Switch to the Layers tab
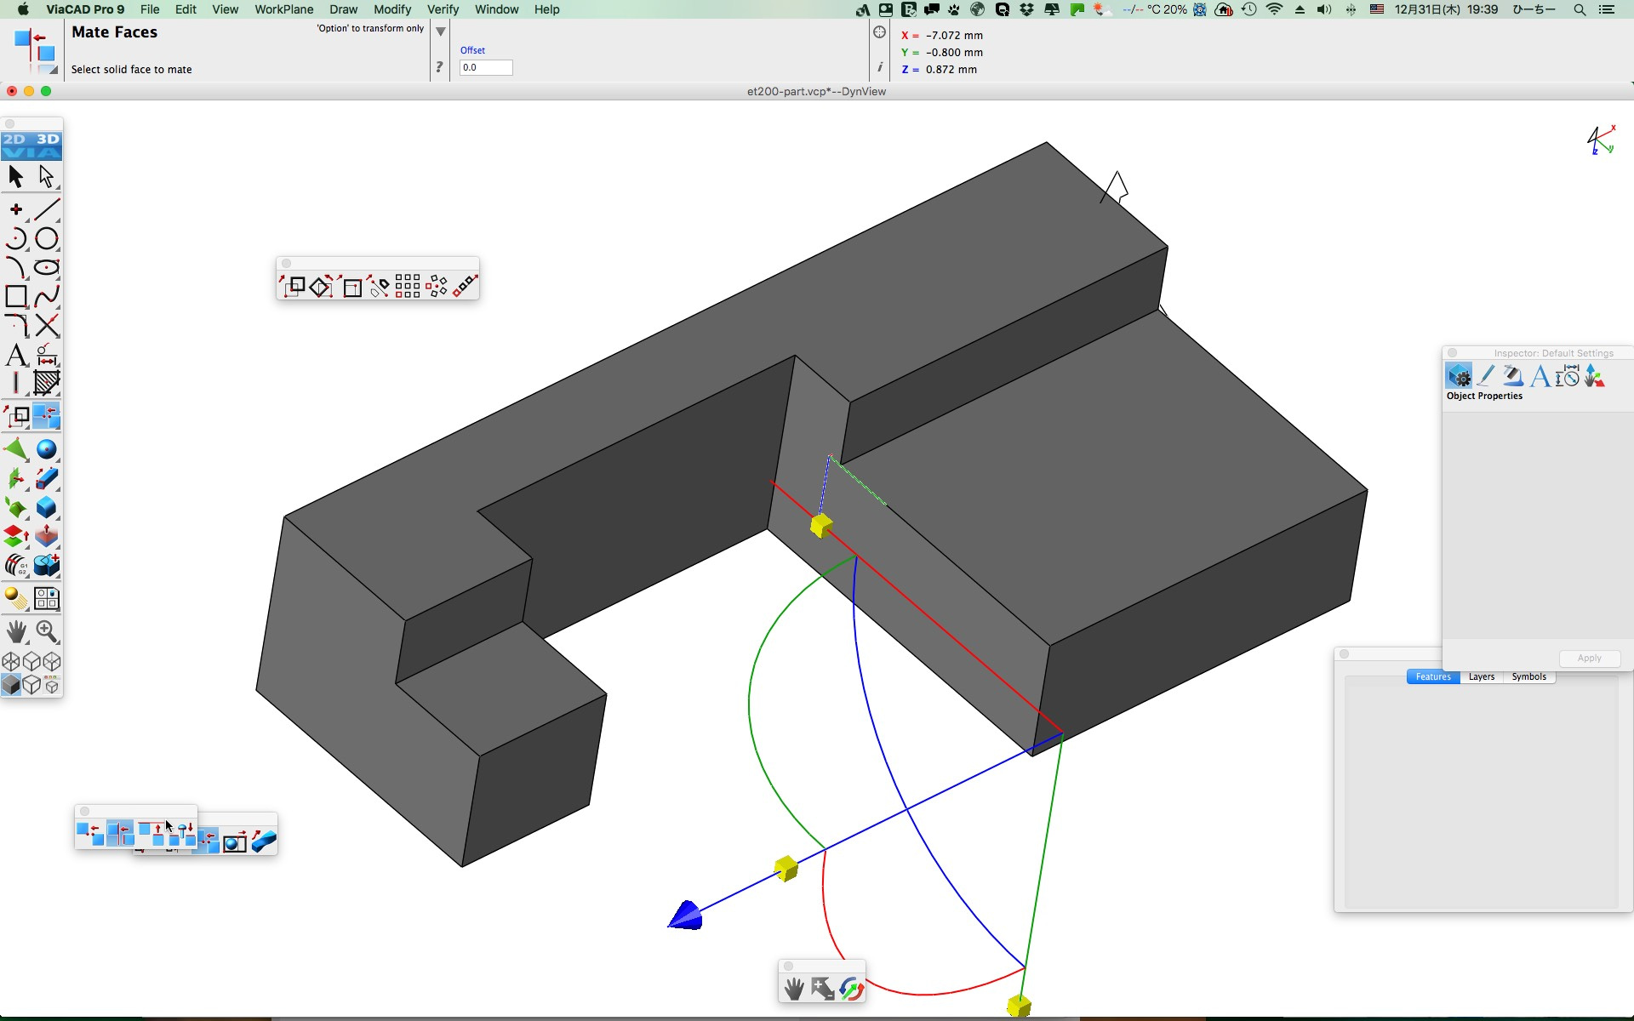The height and width of the screenshot is (1021, 1634). [1481, 676]
